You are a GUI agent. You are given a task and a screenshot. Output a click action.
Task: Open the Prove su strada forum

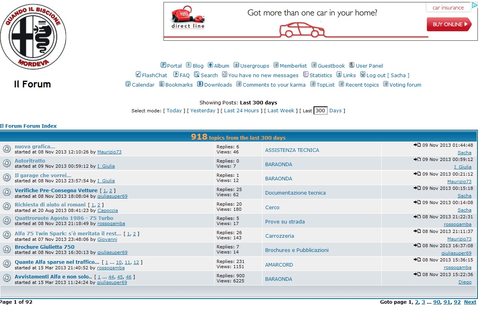coord(285,221)
